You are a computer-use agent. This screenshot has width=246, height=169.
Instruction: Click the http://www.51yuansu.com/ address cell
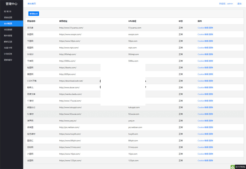pyautogui.click(x=71, y=28)
